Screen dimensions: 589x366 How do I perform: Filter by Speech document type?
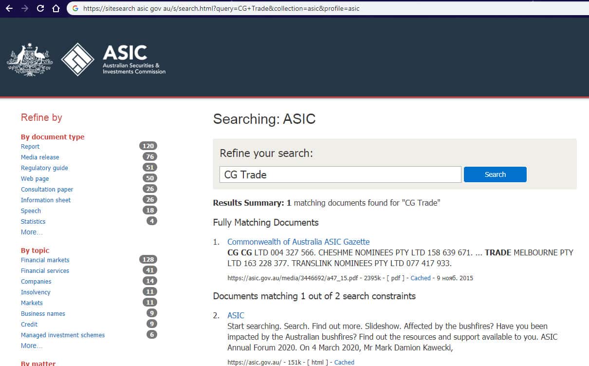click(31, 211)
